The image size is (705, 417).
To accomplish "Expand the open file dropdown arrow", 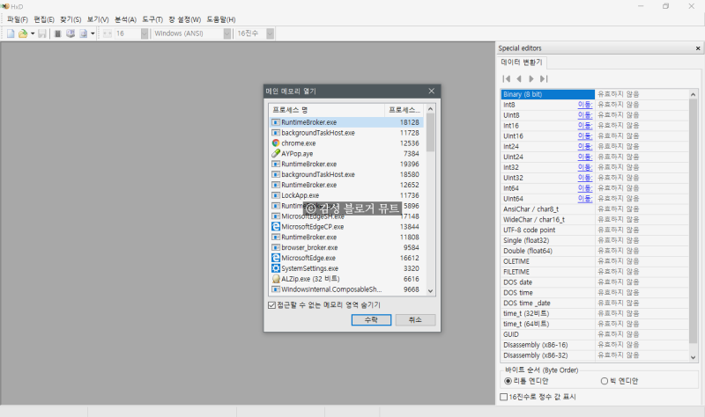I will [33, 33].
